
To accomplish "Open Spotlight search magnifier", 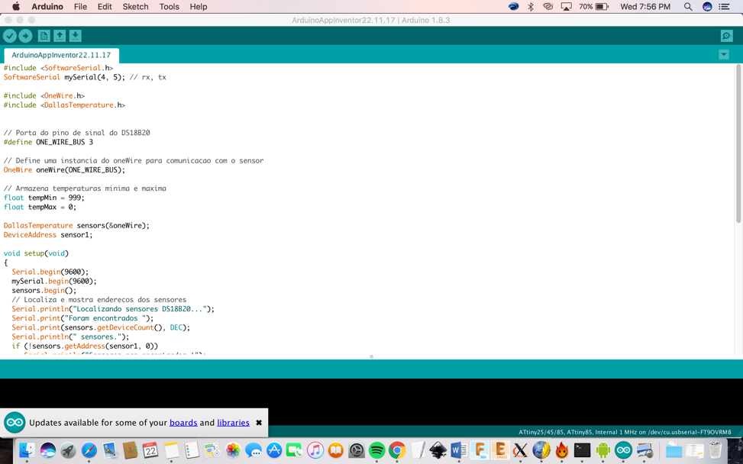I will tap(688, 7).
